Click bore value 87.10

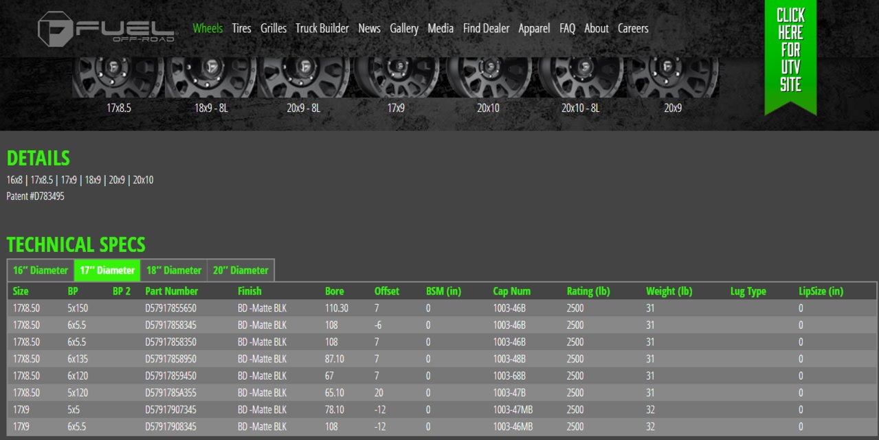click(x=335, y=359)
